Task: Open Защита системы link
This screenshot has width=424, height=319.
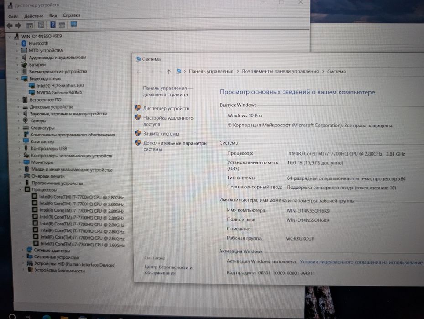Action: [161, 134]
